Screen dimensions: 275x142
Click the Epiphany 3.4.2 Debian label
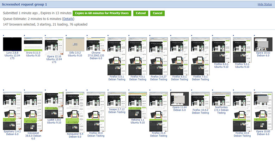point(12,133)
